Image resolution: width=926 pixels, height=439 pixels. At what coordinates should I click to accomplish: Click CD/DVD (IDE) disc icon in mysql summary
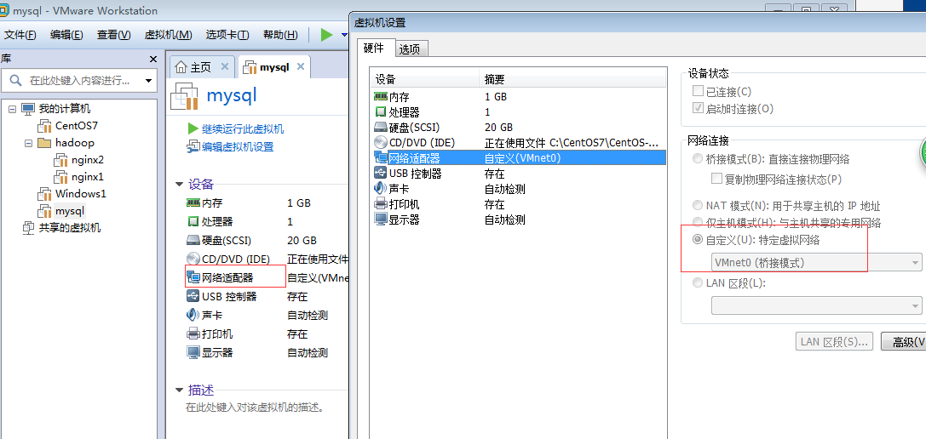pyautogui.click(x=193, y=259)
